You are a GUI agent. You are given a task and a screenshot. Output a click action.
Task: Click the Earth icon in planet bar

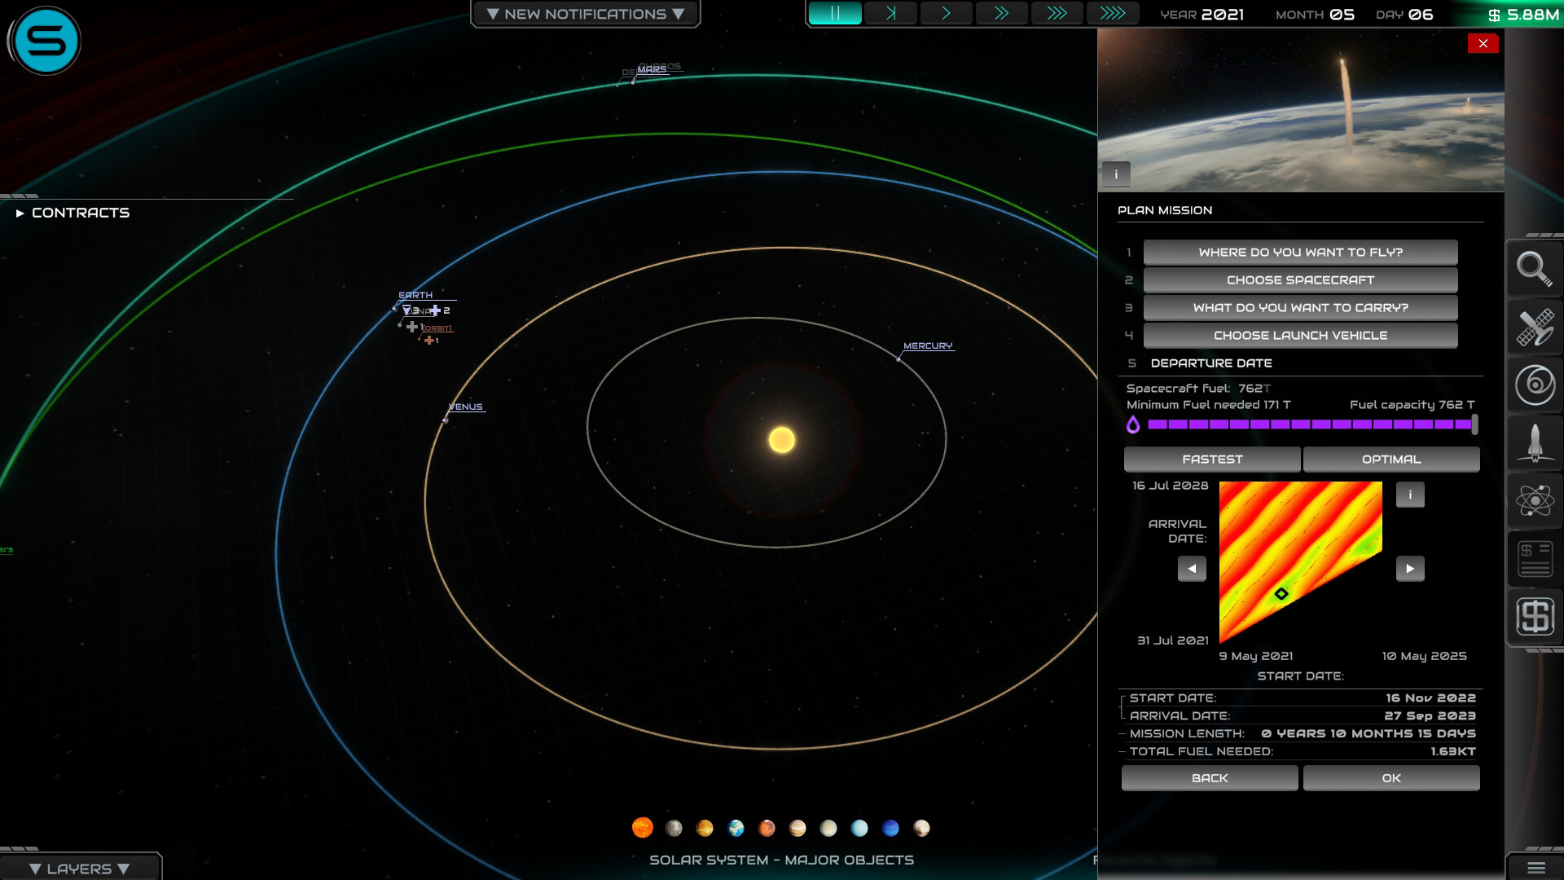[x=736, y=828]
